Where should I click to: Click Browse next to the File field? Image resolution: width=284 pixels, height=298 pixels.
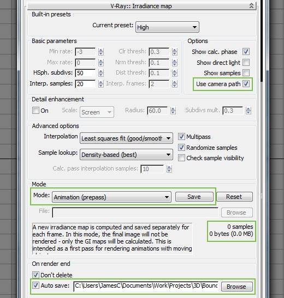tap(237, 212)
